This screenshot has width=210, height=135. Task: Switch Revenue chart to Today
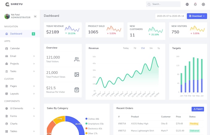(x=126, y=48)
